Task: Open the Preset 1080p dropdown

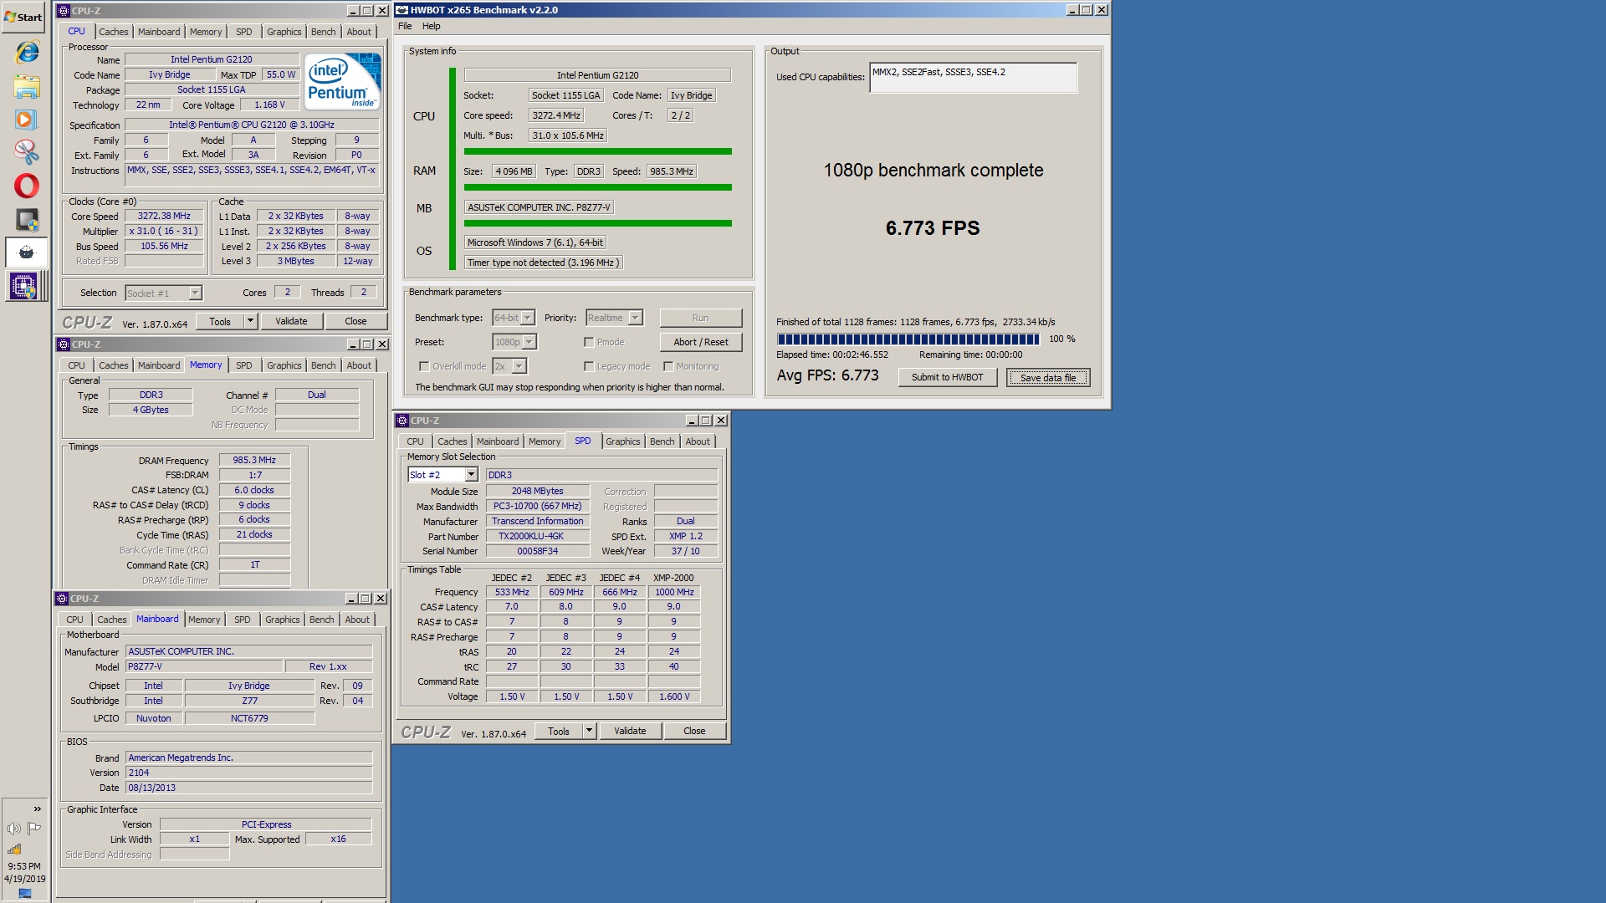Action: coord(514,342)
